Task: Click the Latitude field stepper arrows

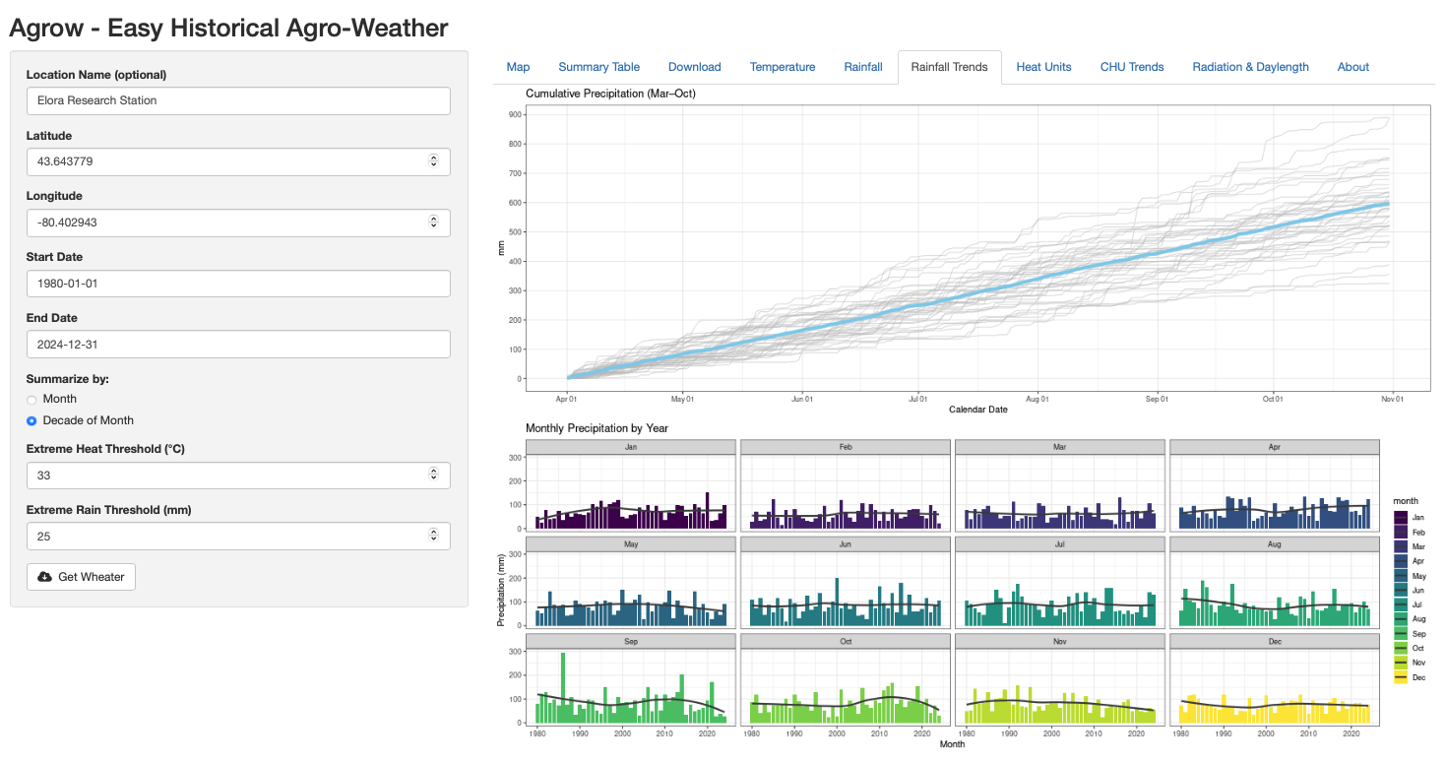Action: click(433, 161)
